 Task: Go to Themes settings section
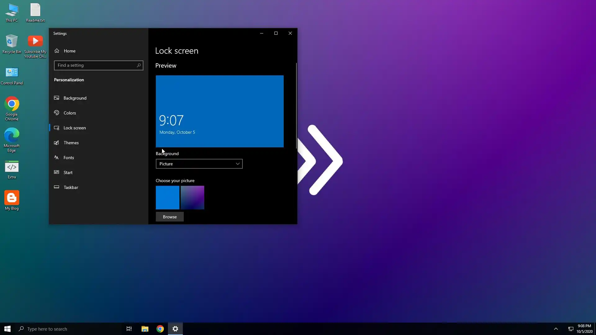[x=71, y=143]
